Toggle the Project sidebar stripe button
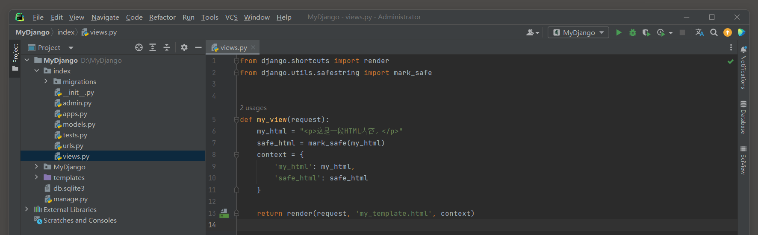 (15, 57)
